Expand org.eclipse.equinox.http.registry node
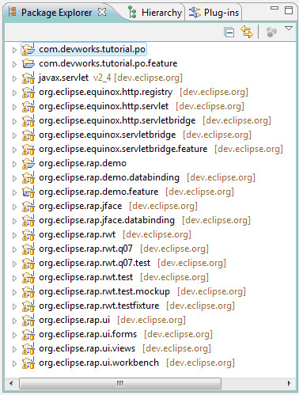This screenshot has height=395, width=299. [x=14, y=93]
